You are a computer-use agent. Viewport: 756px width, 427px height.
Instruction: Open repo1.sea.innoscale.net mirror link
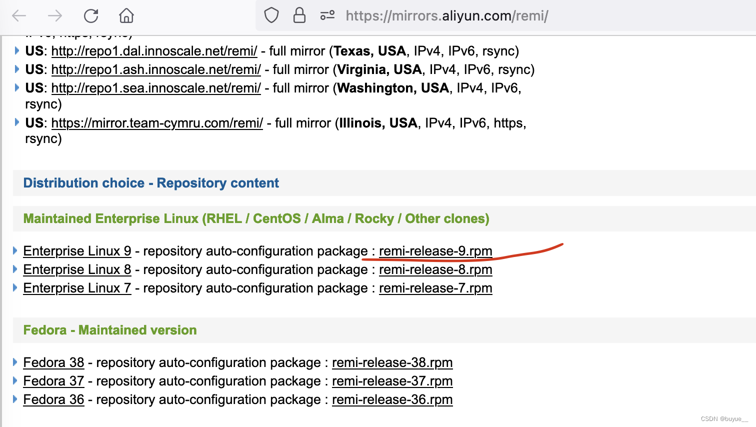(x=156, y=88)
